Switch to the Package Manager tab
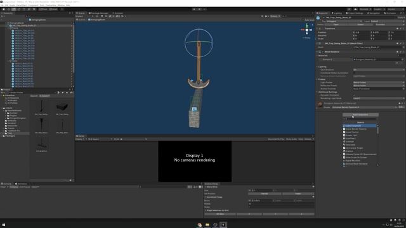The image size is (406, 228). click(x=98, y=13)
